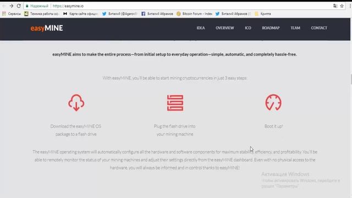This screenshot has height=198, width=352.
Task: Click 'Plug the flash drive into' text
Action: 174,126
